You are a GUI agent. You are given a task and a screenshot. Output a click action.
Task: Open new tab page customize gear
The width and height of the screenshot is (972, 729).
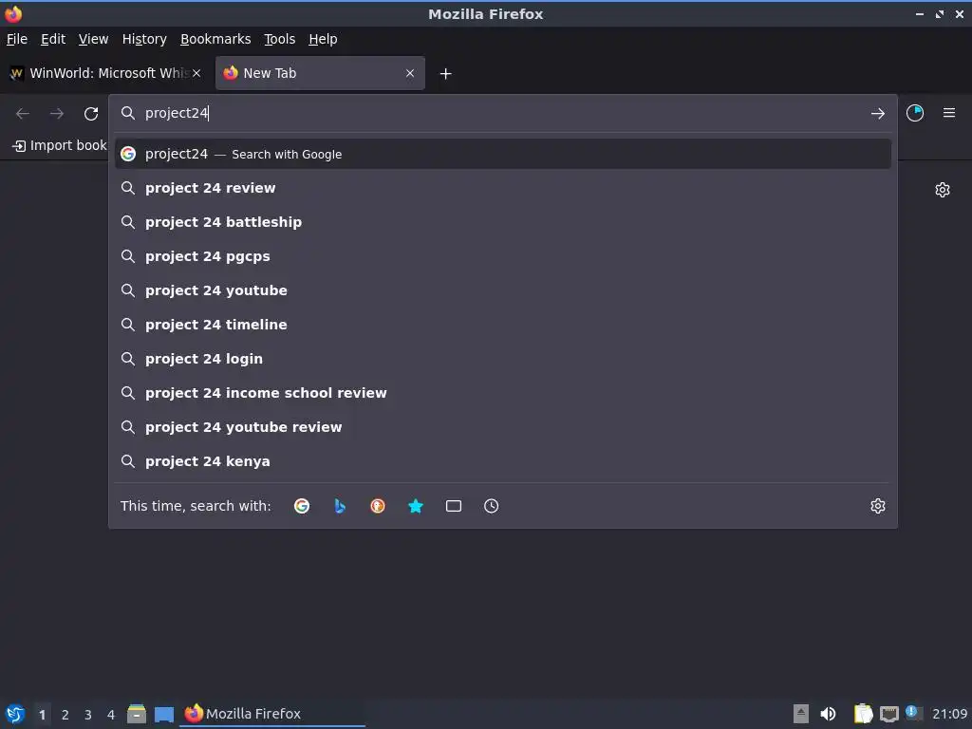click(943, 190)
